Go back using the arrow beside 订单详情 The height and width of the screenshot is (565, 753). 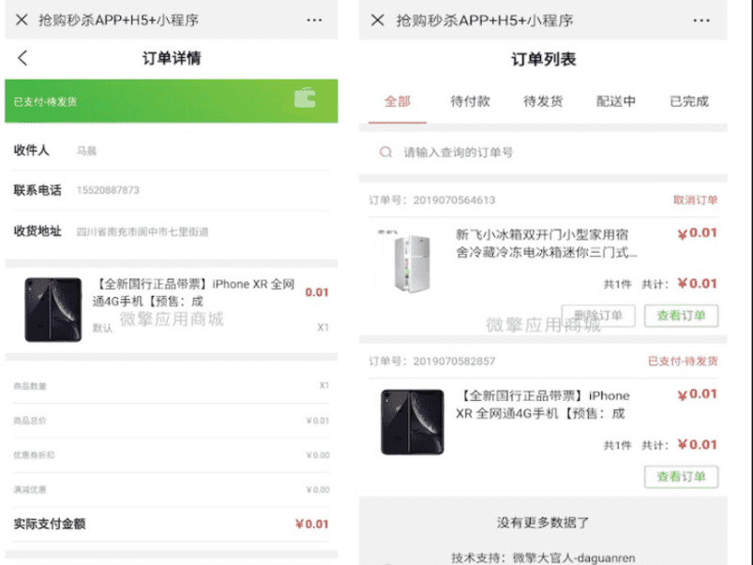(x=23, y=58)
